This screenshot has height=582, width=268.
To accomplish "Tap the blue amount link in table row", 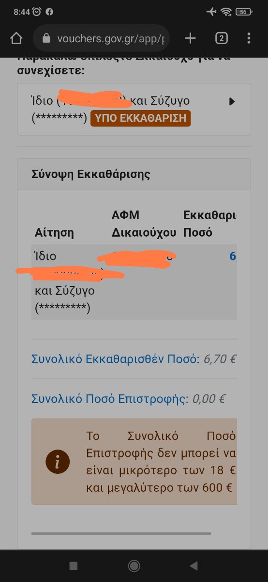I will pyautogui.click(x=233, y=257).
